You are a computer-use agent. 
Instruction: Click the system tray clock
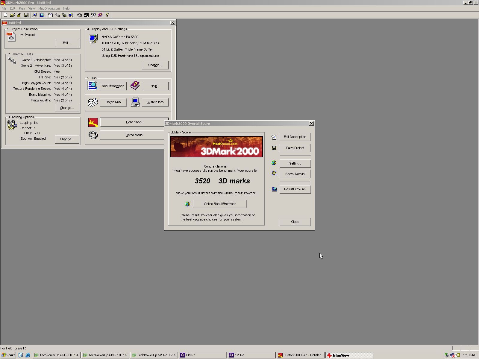click(469, 355)
